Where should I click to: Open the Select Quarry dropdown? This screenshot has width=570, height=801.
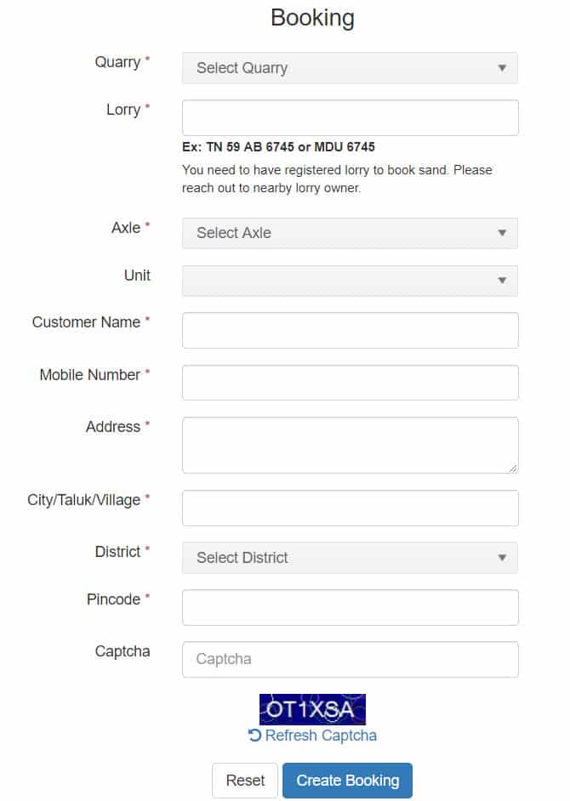coord(349,68)
